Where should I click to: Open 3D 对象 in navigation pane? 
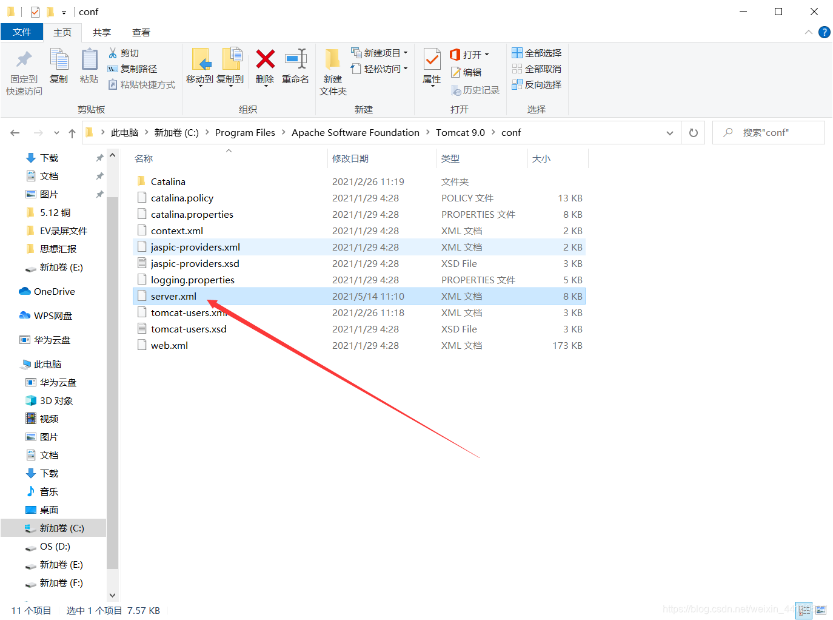click(x=49, y=401)
